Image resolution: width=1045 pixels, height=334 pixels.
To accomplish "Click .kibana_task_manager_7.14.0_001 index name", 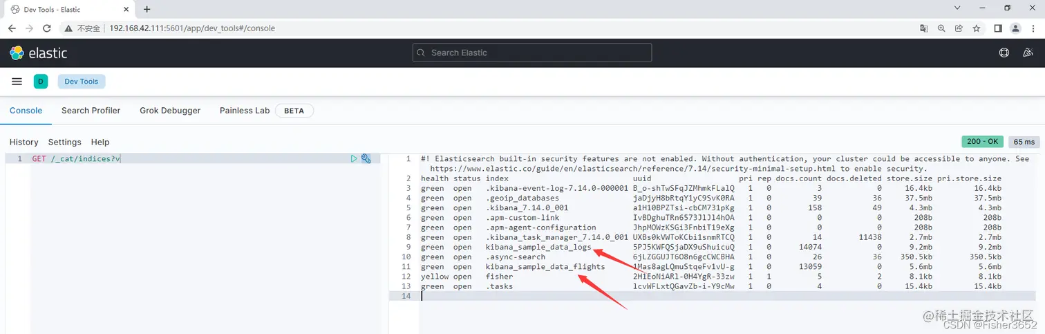I will pos(557,237).
